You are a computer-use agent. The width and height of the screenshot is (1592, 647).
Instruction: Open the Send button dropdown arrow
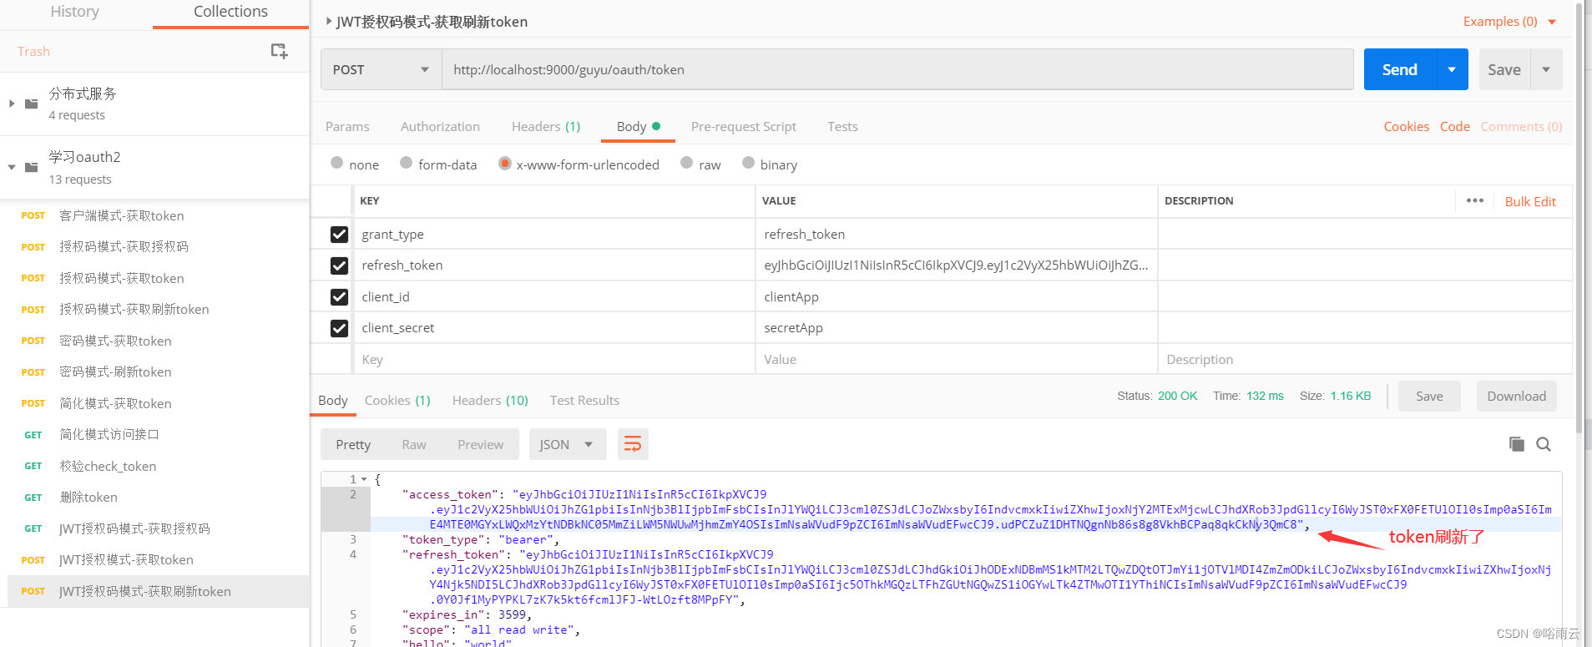1452,69
